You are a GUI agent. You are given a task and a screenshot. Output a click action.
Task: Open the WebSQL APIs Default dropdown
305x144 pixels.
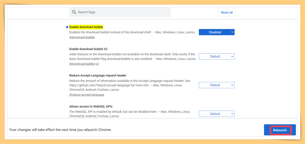[217, 114]
